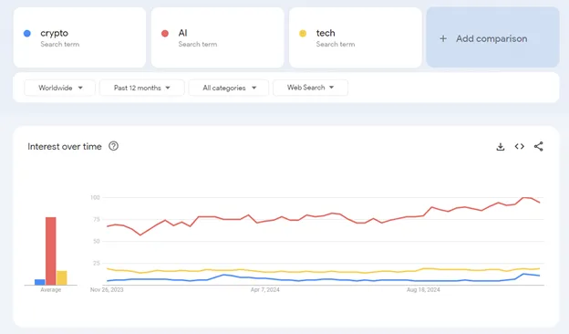Add a comparison term
Screen dimensions: 569x334
492,37
